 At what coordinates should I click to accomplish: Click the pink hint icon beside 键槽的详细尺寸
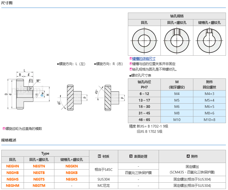(131, 59)
